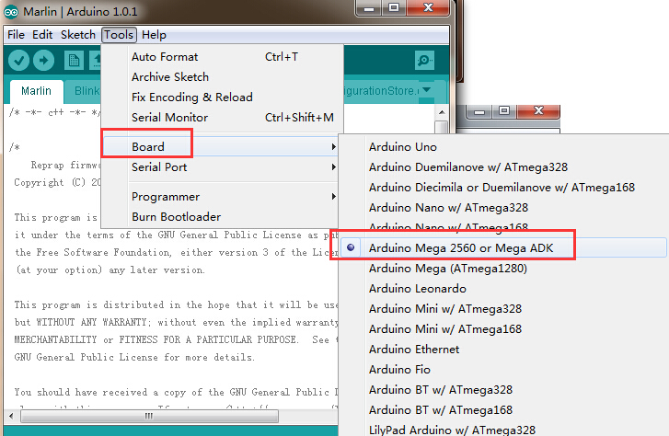The width and height of the screenshot is (669, 436).
Task: Click the vertical scrollbar up arrow
Action: pyautogui.click(x=442, y=112)
